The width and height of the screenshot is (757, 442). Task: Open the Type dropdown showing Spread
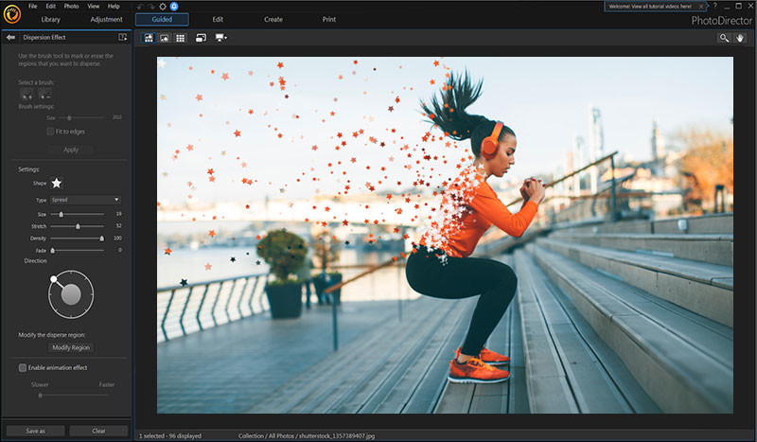[x=85, y=200]
